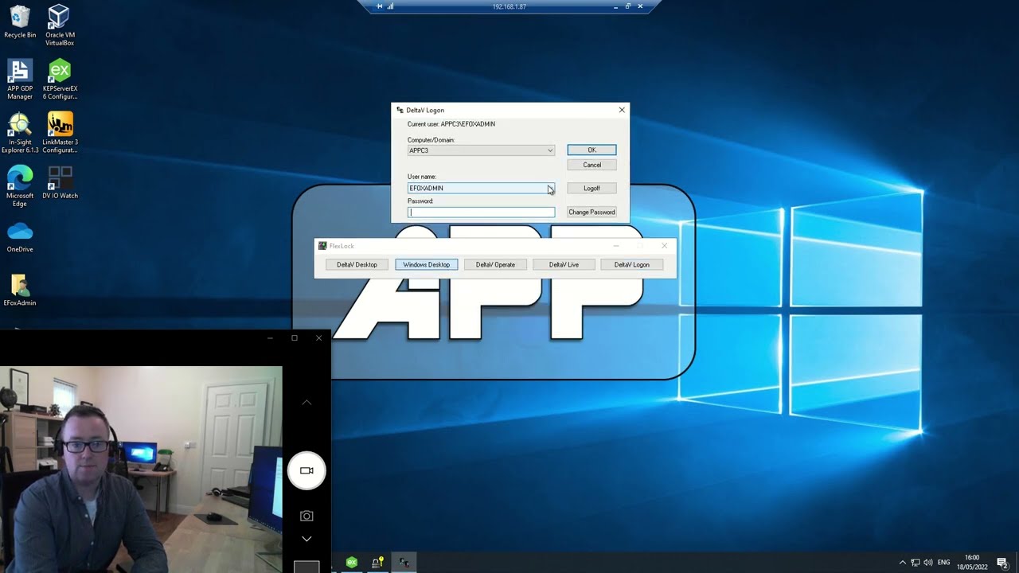The image size is (1019, 573).
Task: Open the Camera roll thumbnail
Action: [x=306, y=567]
